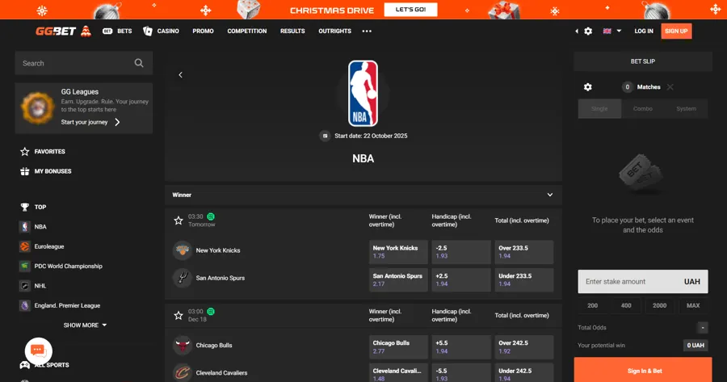Screen dimensions: 727x382
Task: Open the CASINO menu
Action: [x=162, y=31]
